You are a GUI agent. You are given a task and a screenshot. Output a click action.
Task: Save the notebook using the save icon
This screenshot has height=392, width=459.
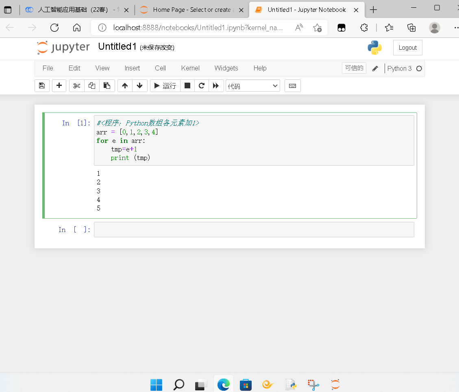point(42,85)
